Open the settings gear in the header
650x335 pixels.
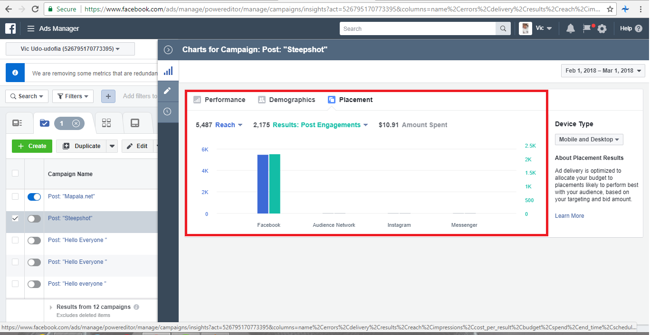click(602, 28)
